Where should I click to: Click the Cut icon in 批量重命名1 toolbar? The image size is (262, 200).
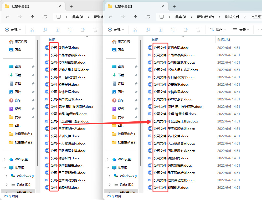tap(135, 30)
